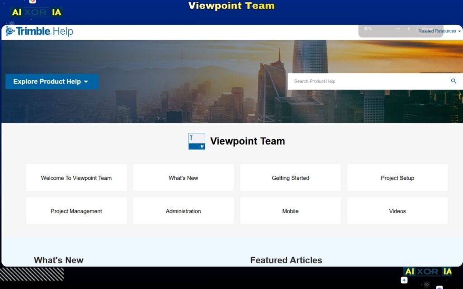Open the Explore Product Help dropdown
This screenshot has width=463, height=289.
click(x=51, y=81)
